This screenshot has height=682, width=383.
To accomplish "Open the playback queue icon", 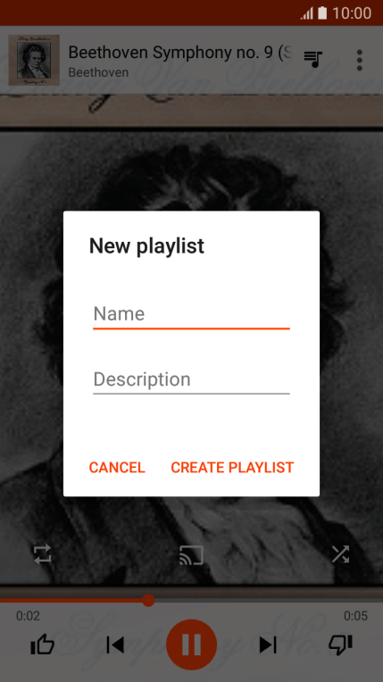I will pos(313,60).
